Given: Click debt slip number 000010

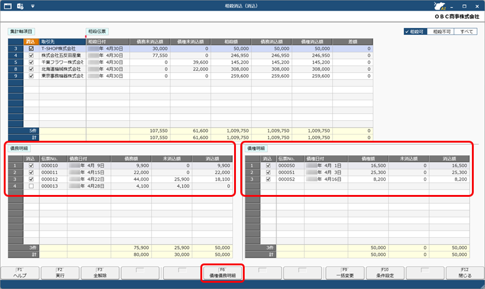Looking at the screenshot, I should tap(53, 166).
